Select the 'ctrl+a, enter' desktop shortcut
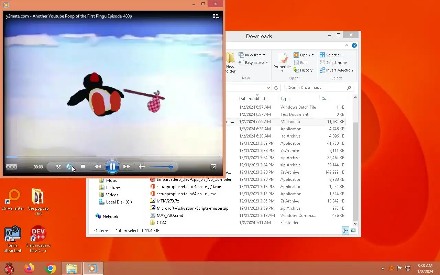This screenshot has width=440, height=275. coord(13,200)
